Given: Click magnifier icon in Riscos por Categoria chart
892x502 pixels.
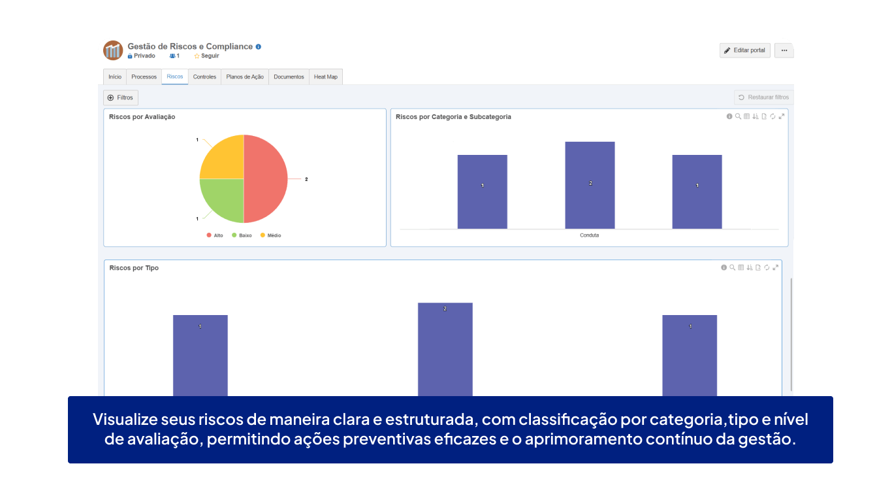Looking at the screenshot, I should pyautogui.click(x=738, y=116).
